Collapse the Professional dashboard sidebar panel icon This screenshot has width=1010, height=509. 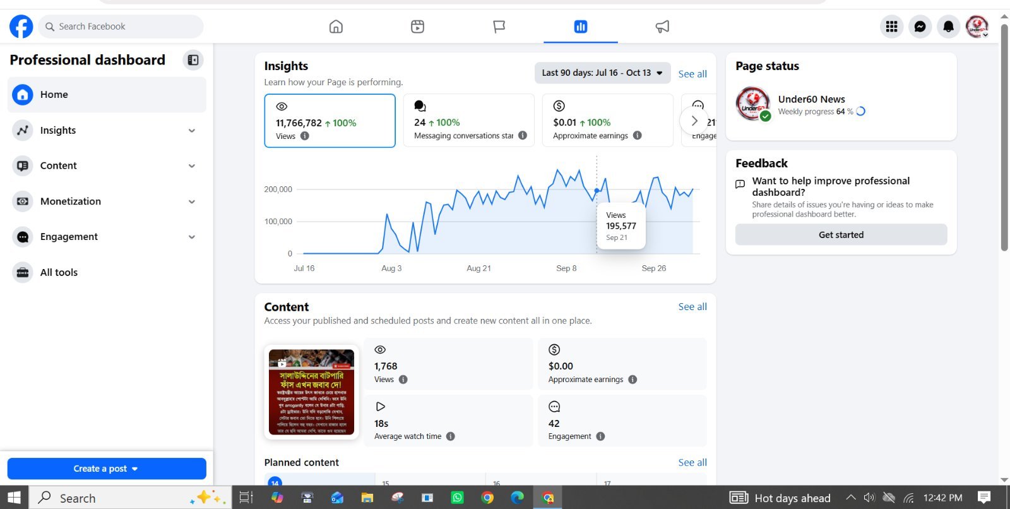pos(193,60)
